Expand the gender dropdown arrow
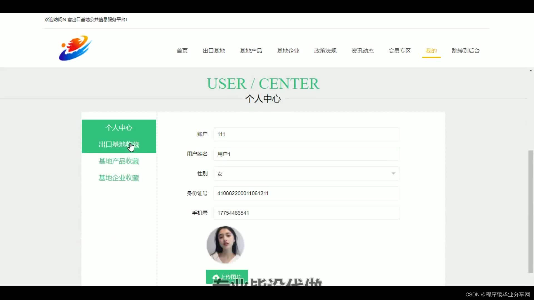The width and height of the screenshot is (534, 300). pyautogui.click(x=393, y=173)
